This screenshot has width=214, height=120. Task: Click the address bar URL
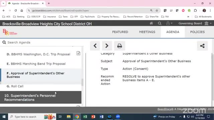click(x=61, y=10)
